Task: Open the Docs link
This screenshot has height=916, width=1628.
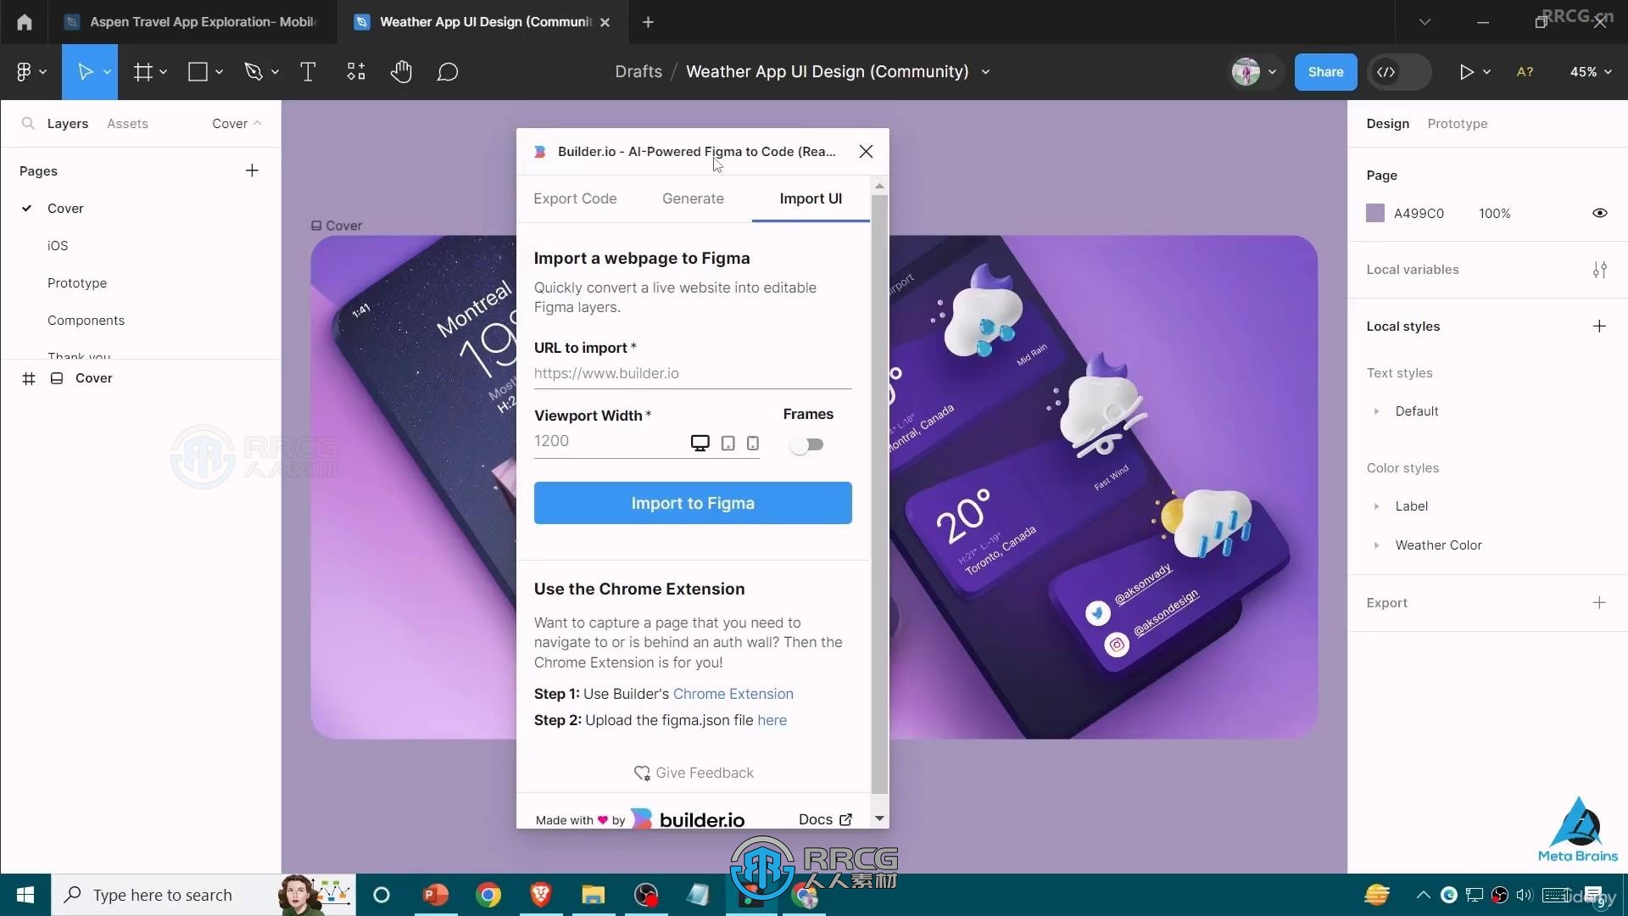Action: tap(825, 819)
